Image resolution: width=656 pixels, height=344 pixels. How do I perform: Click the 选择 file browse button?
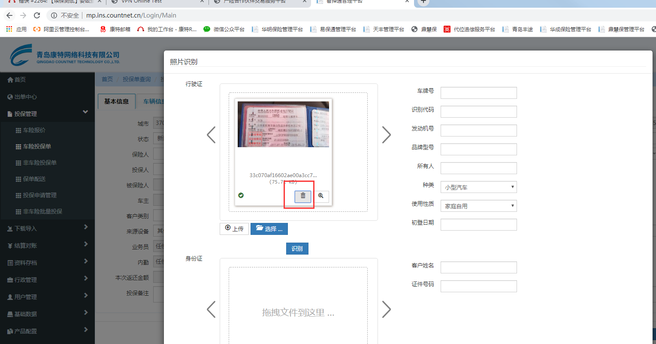point(269,229)
